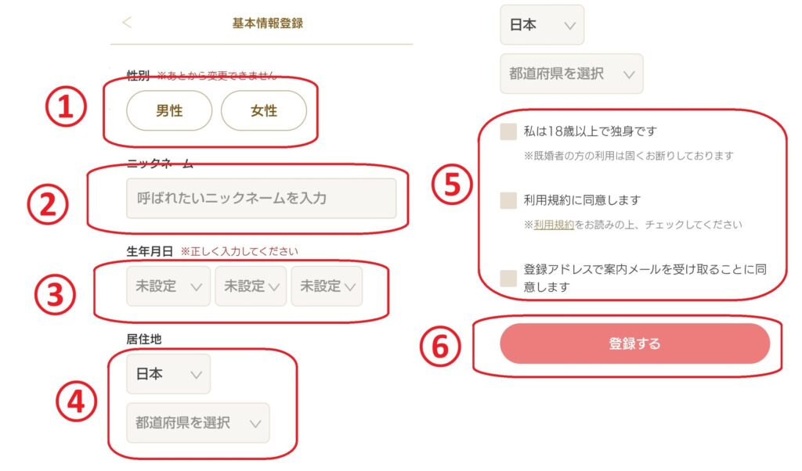Viewport: 802px width, 471px height.
Task: Click the circled number 3 marker
Action: pos(55,294)
